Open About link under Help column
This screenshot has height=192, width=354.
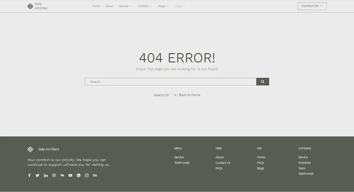[219, 157]
